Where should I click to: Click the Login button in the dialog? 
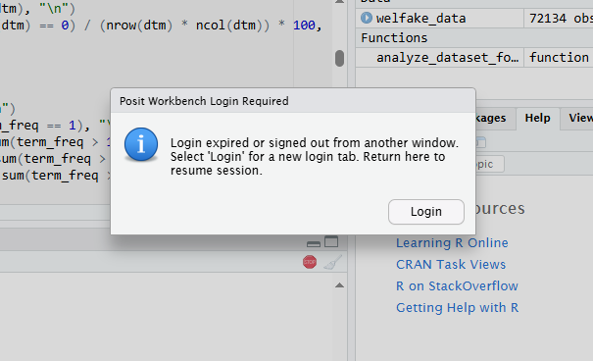click(x=425, y=212)
